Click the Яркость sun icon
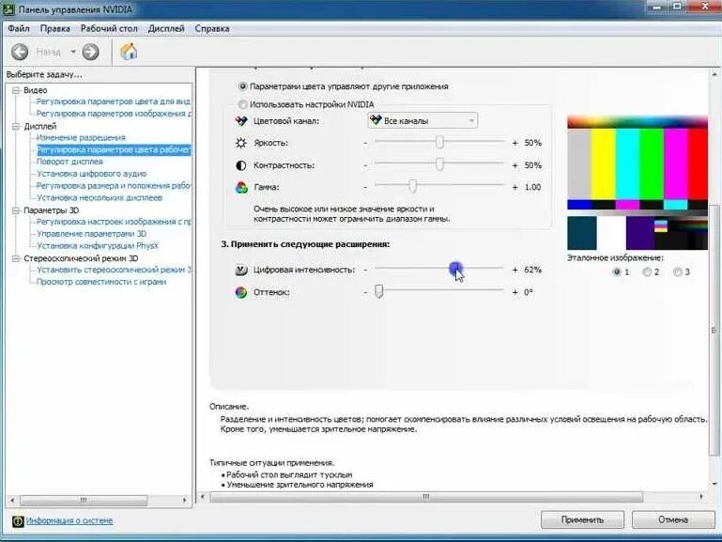This screenshot has width=722, height=542. (241, 143)
